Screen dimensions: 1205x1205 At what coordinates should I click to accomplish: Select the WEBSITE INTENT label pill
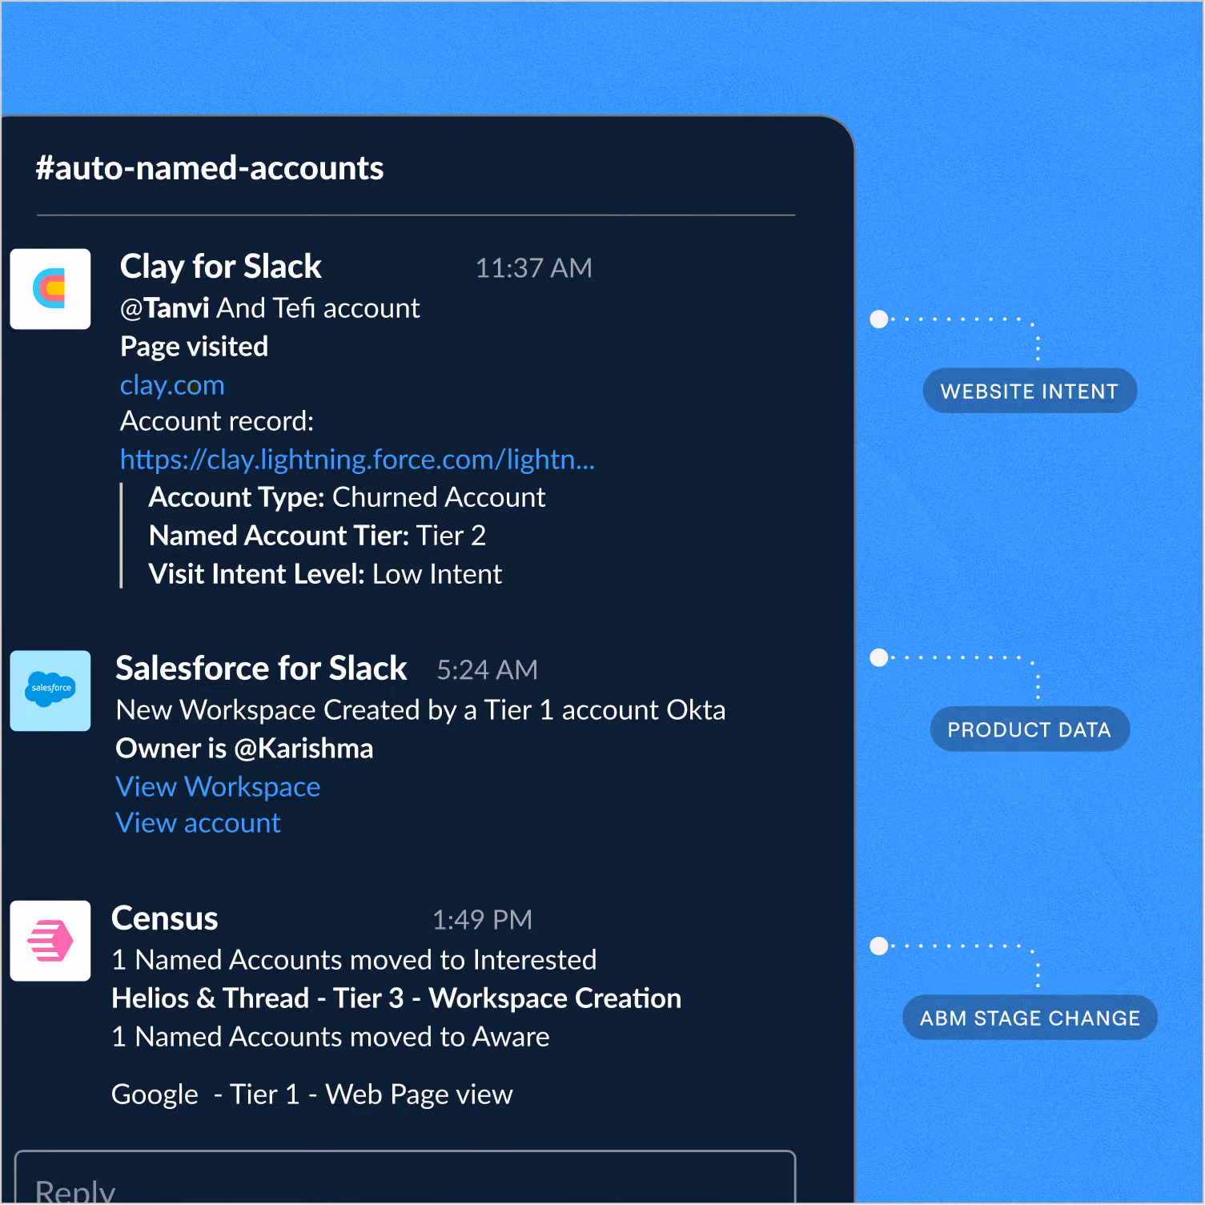(x=1030, y=392)
